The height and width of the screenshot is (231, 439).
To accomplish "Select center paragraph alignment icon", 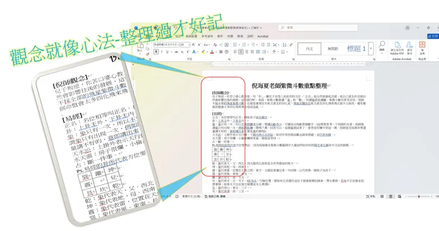I will [241, 52].
